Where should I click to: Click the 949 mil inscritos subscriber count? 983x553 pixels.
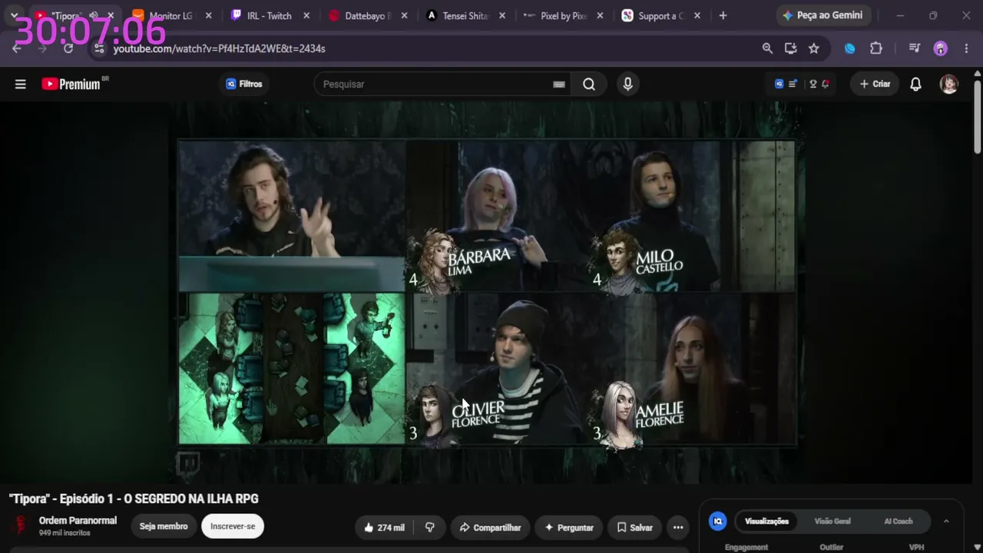coord(65,533)
